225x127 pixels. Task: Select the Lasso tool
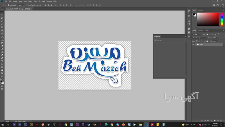coord(2,18)
